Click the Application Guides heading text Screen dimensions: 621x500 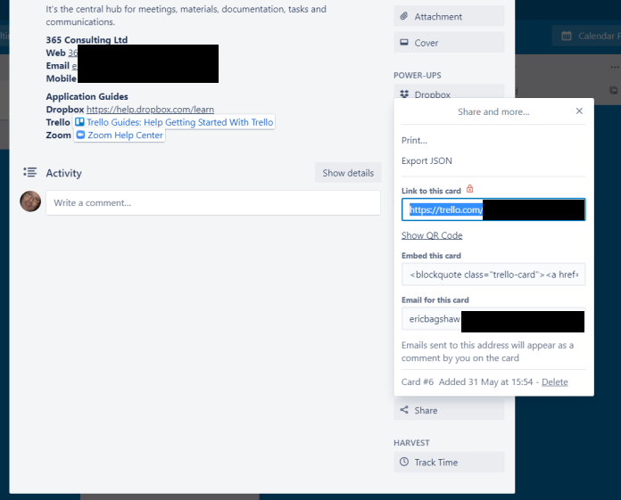point(87,96)
